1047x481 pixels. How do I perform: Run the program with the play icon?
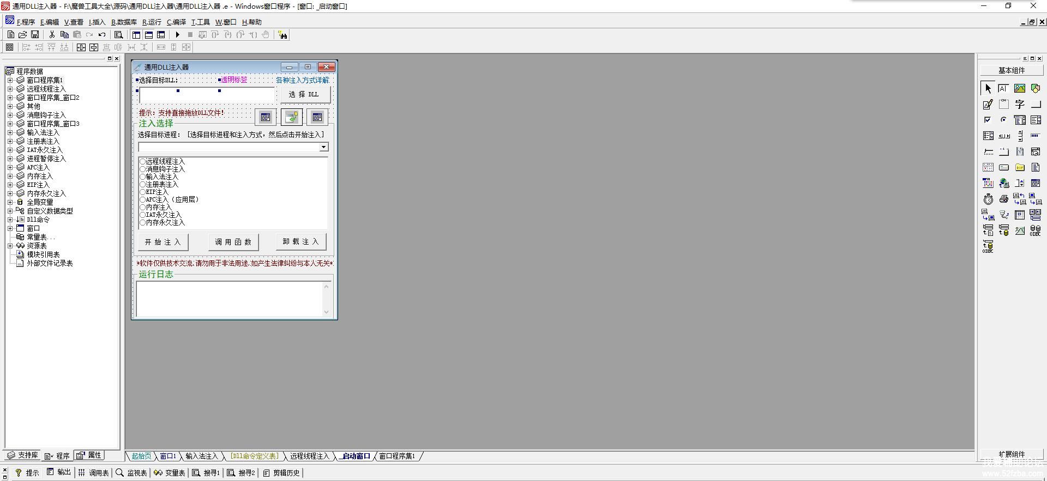point(178,35)
